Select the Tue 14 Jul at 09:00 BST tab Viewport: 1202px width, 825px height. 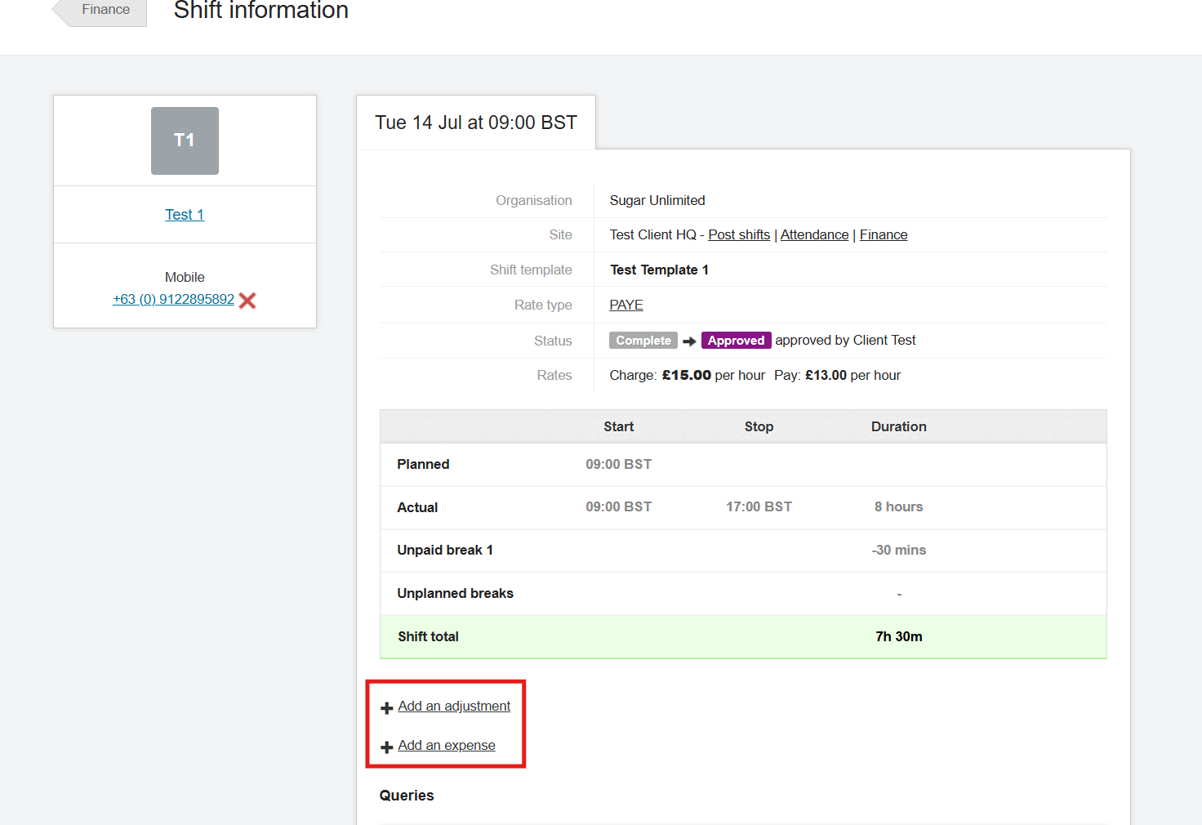[476, 123]
